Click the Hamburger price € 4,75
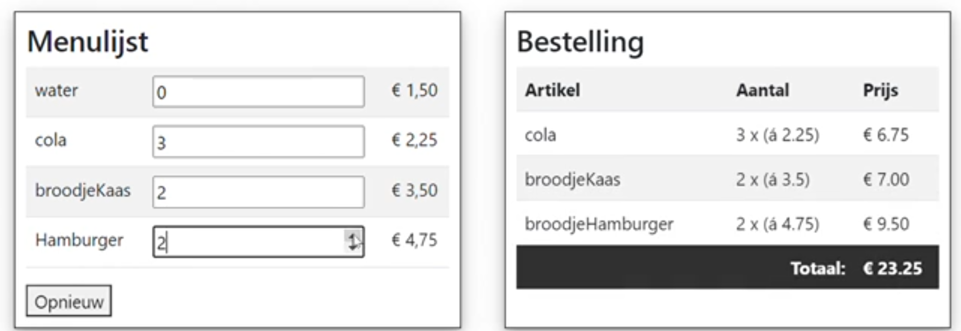The image size is (961, 331). [414, 240]
